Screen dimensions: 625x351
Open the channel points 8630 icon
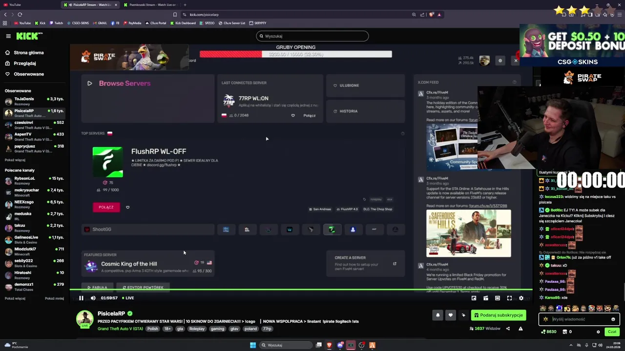point(549,331)
